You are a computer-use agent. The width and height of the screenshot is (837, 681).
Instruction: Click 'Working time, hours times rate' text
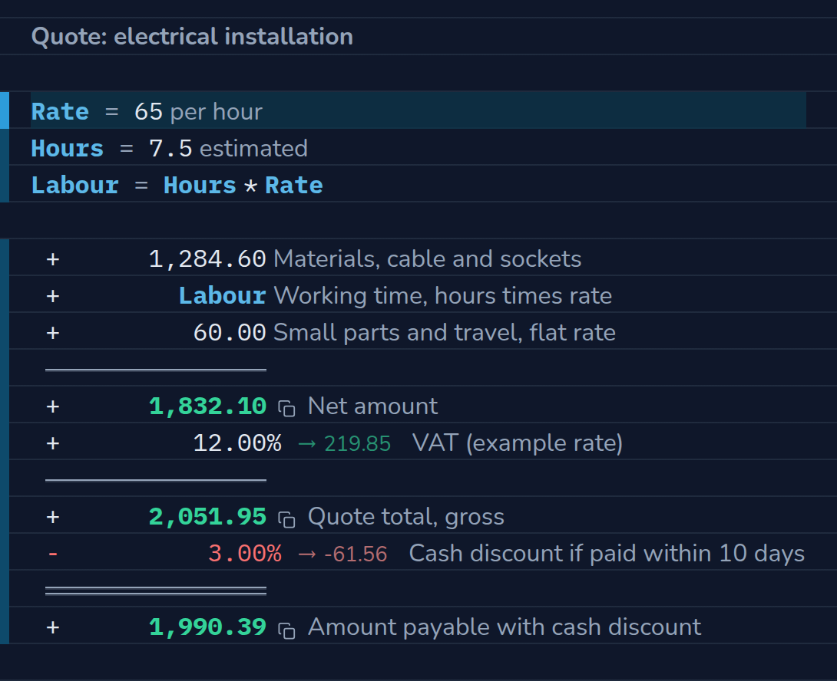point(442,295)
